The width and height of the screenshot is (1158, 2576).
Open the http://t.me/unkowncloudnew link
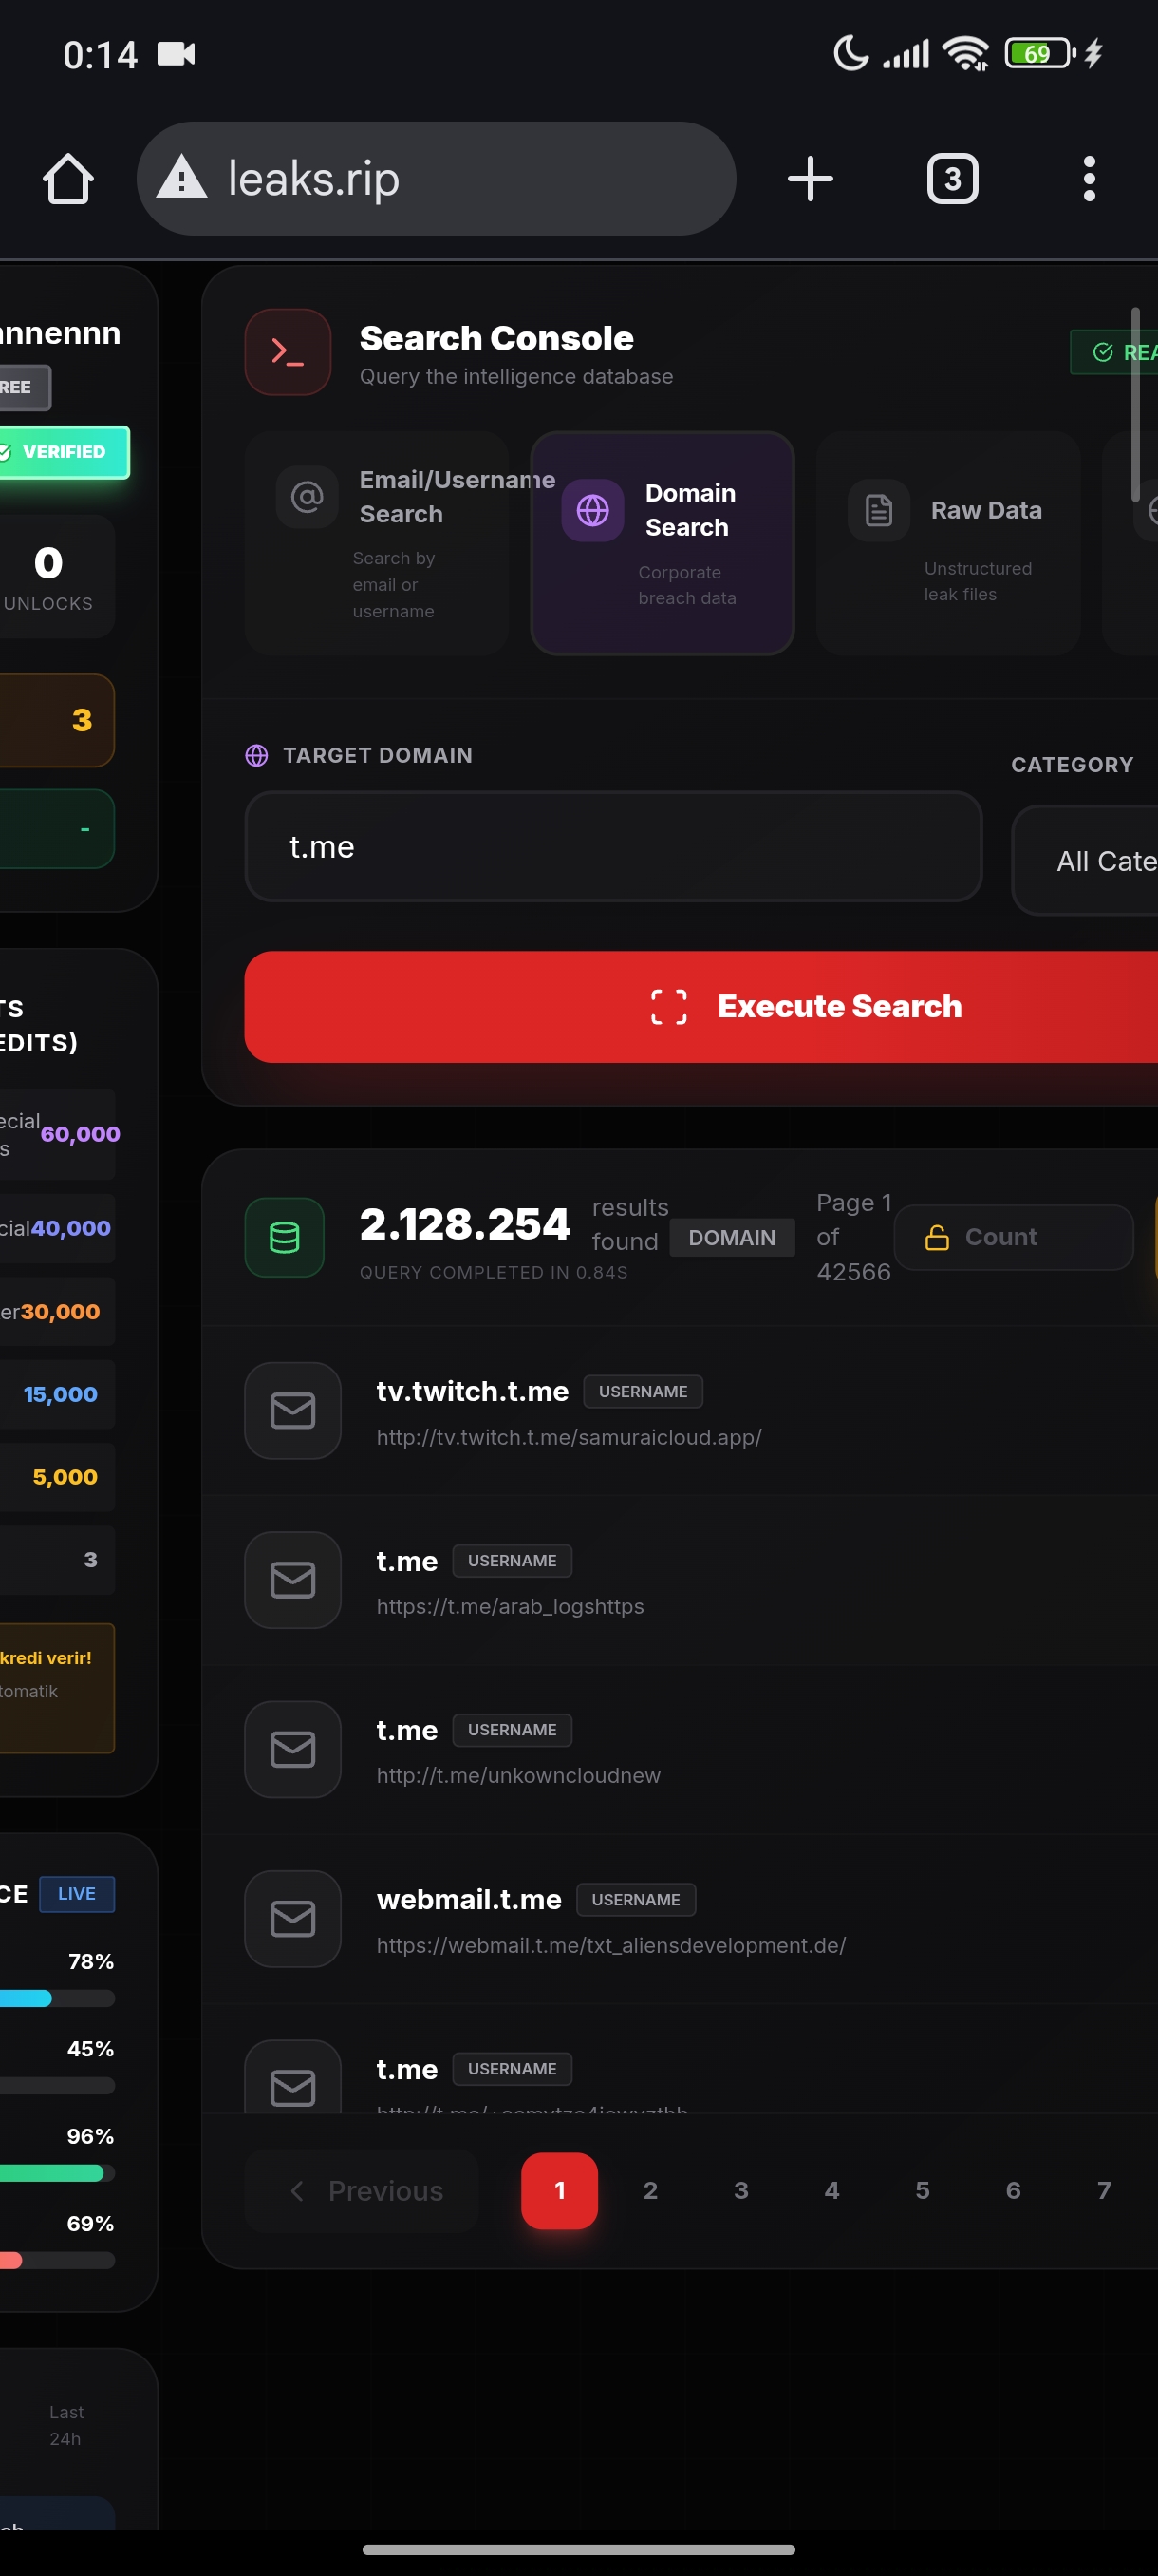point(518,1775)
